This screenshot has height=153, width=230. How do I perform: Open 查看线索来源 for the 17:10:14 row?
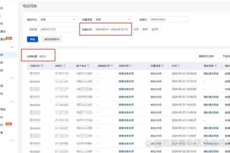point(126,81)
